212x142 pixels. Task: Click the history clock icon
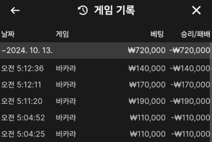[83, 10]
